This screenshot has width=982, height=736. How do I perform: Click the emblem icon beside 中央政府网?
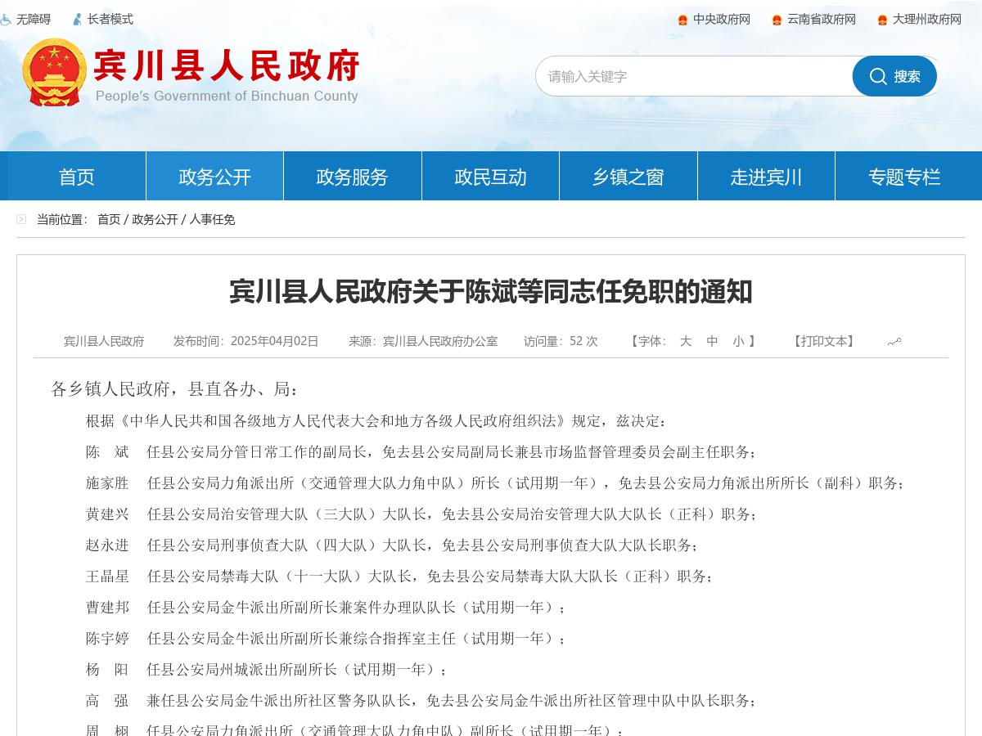coord(682,19)
